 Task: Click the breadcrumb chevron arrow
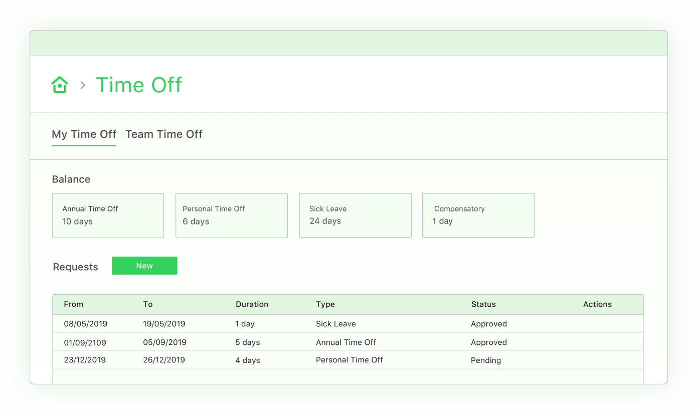click(x=83, y=85)
